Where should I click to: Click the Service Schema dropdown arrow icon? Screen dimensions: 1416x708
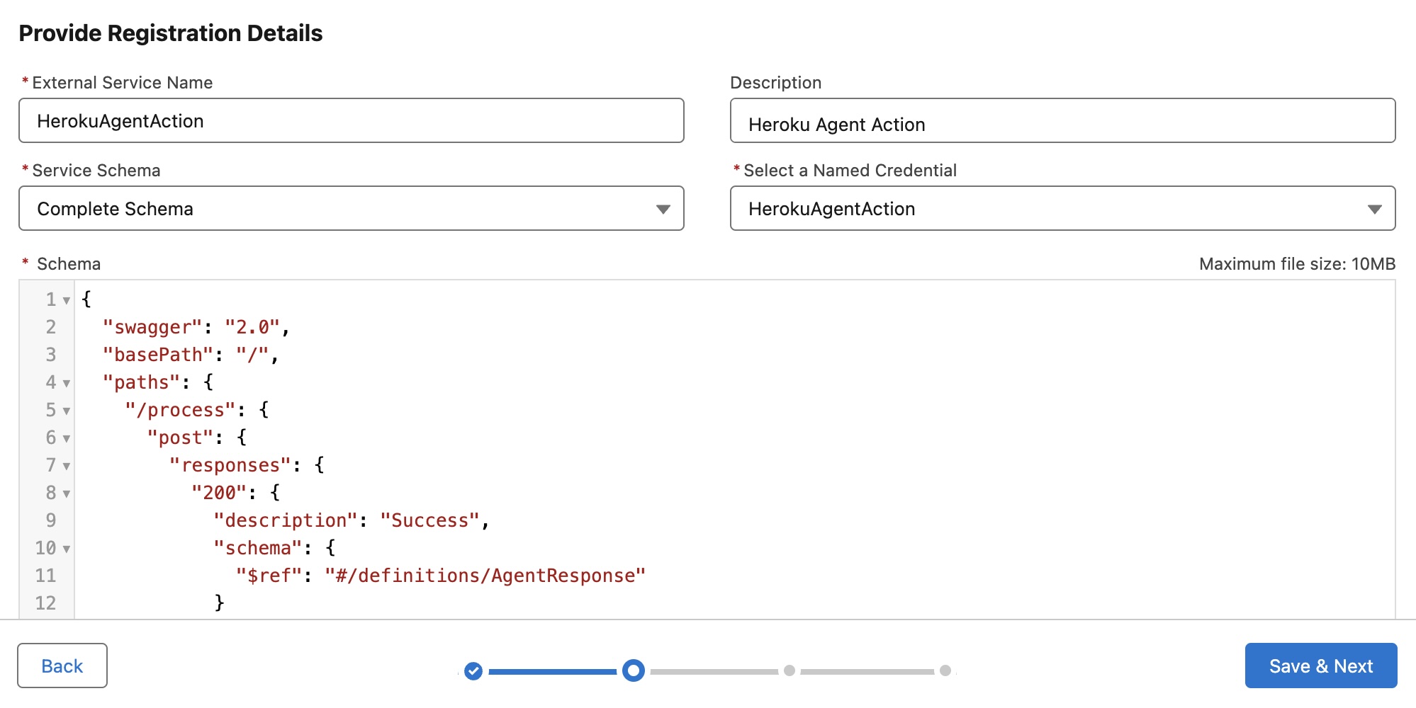point(663,209)
